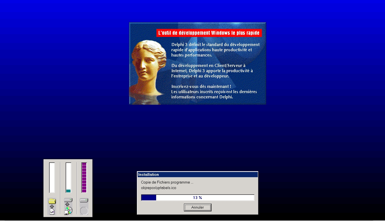This screenshot has width=385, height=221.
Task: Click the purple segmented disk space gauge
Action: tap(84, 177)
